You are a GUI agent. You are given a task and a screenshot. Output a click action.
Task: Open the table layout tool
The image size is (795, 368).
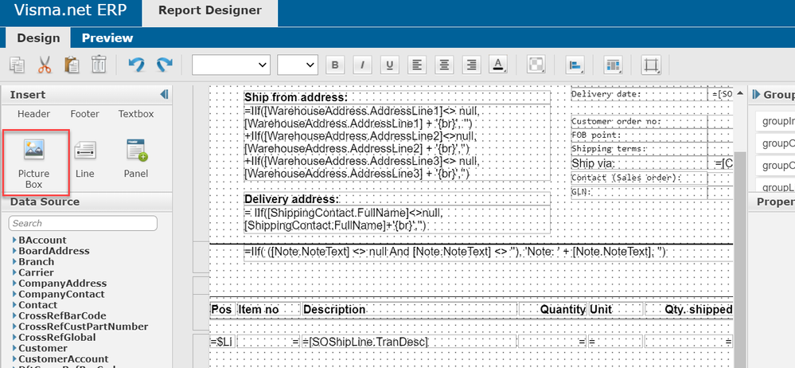pos(613,65)
